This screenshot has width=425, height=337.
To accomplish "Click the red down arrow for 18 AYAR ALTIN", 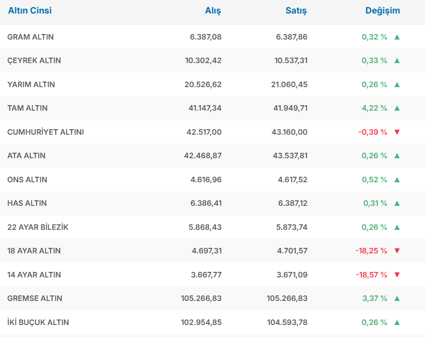I will pos(397,251).
